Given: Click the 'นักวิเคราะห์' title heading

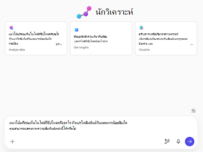Looking at the screenshot, I should [x=114, y=12].
